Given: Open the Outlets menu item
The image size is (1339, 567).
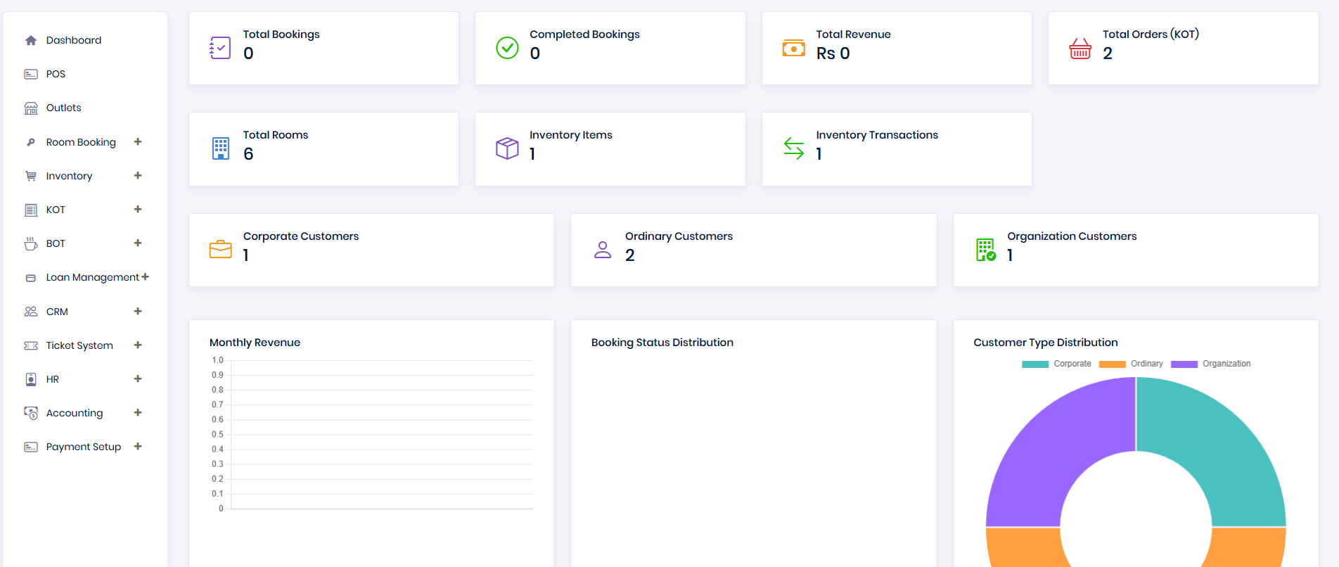Looking at the screenshot, I should [x=63, y=108].
